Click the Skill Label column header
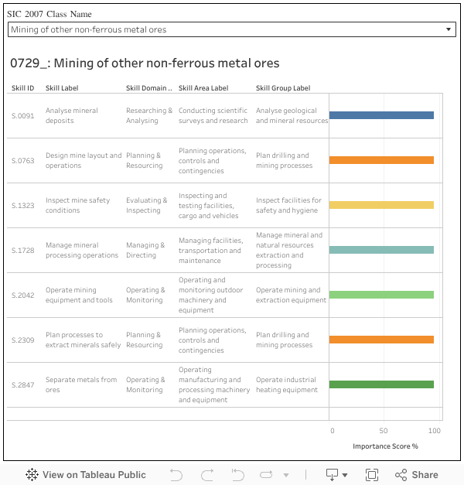 62,88
